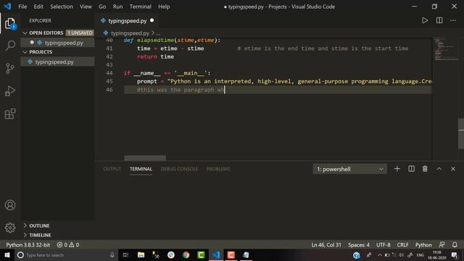
Task: Switch to the OUTPUT panel tab
Action: click(x=112, y=169)
